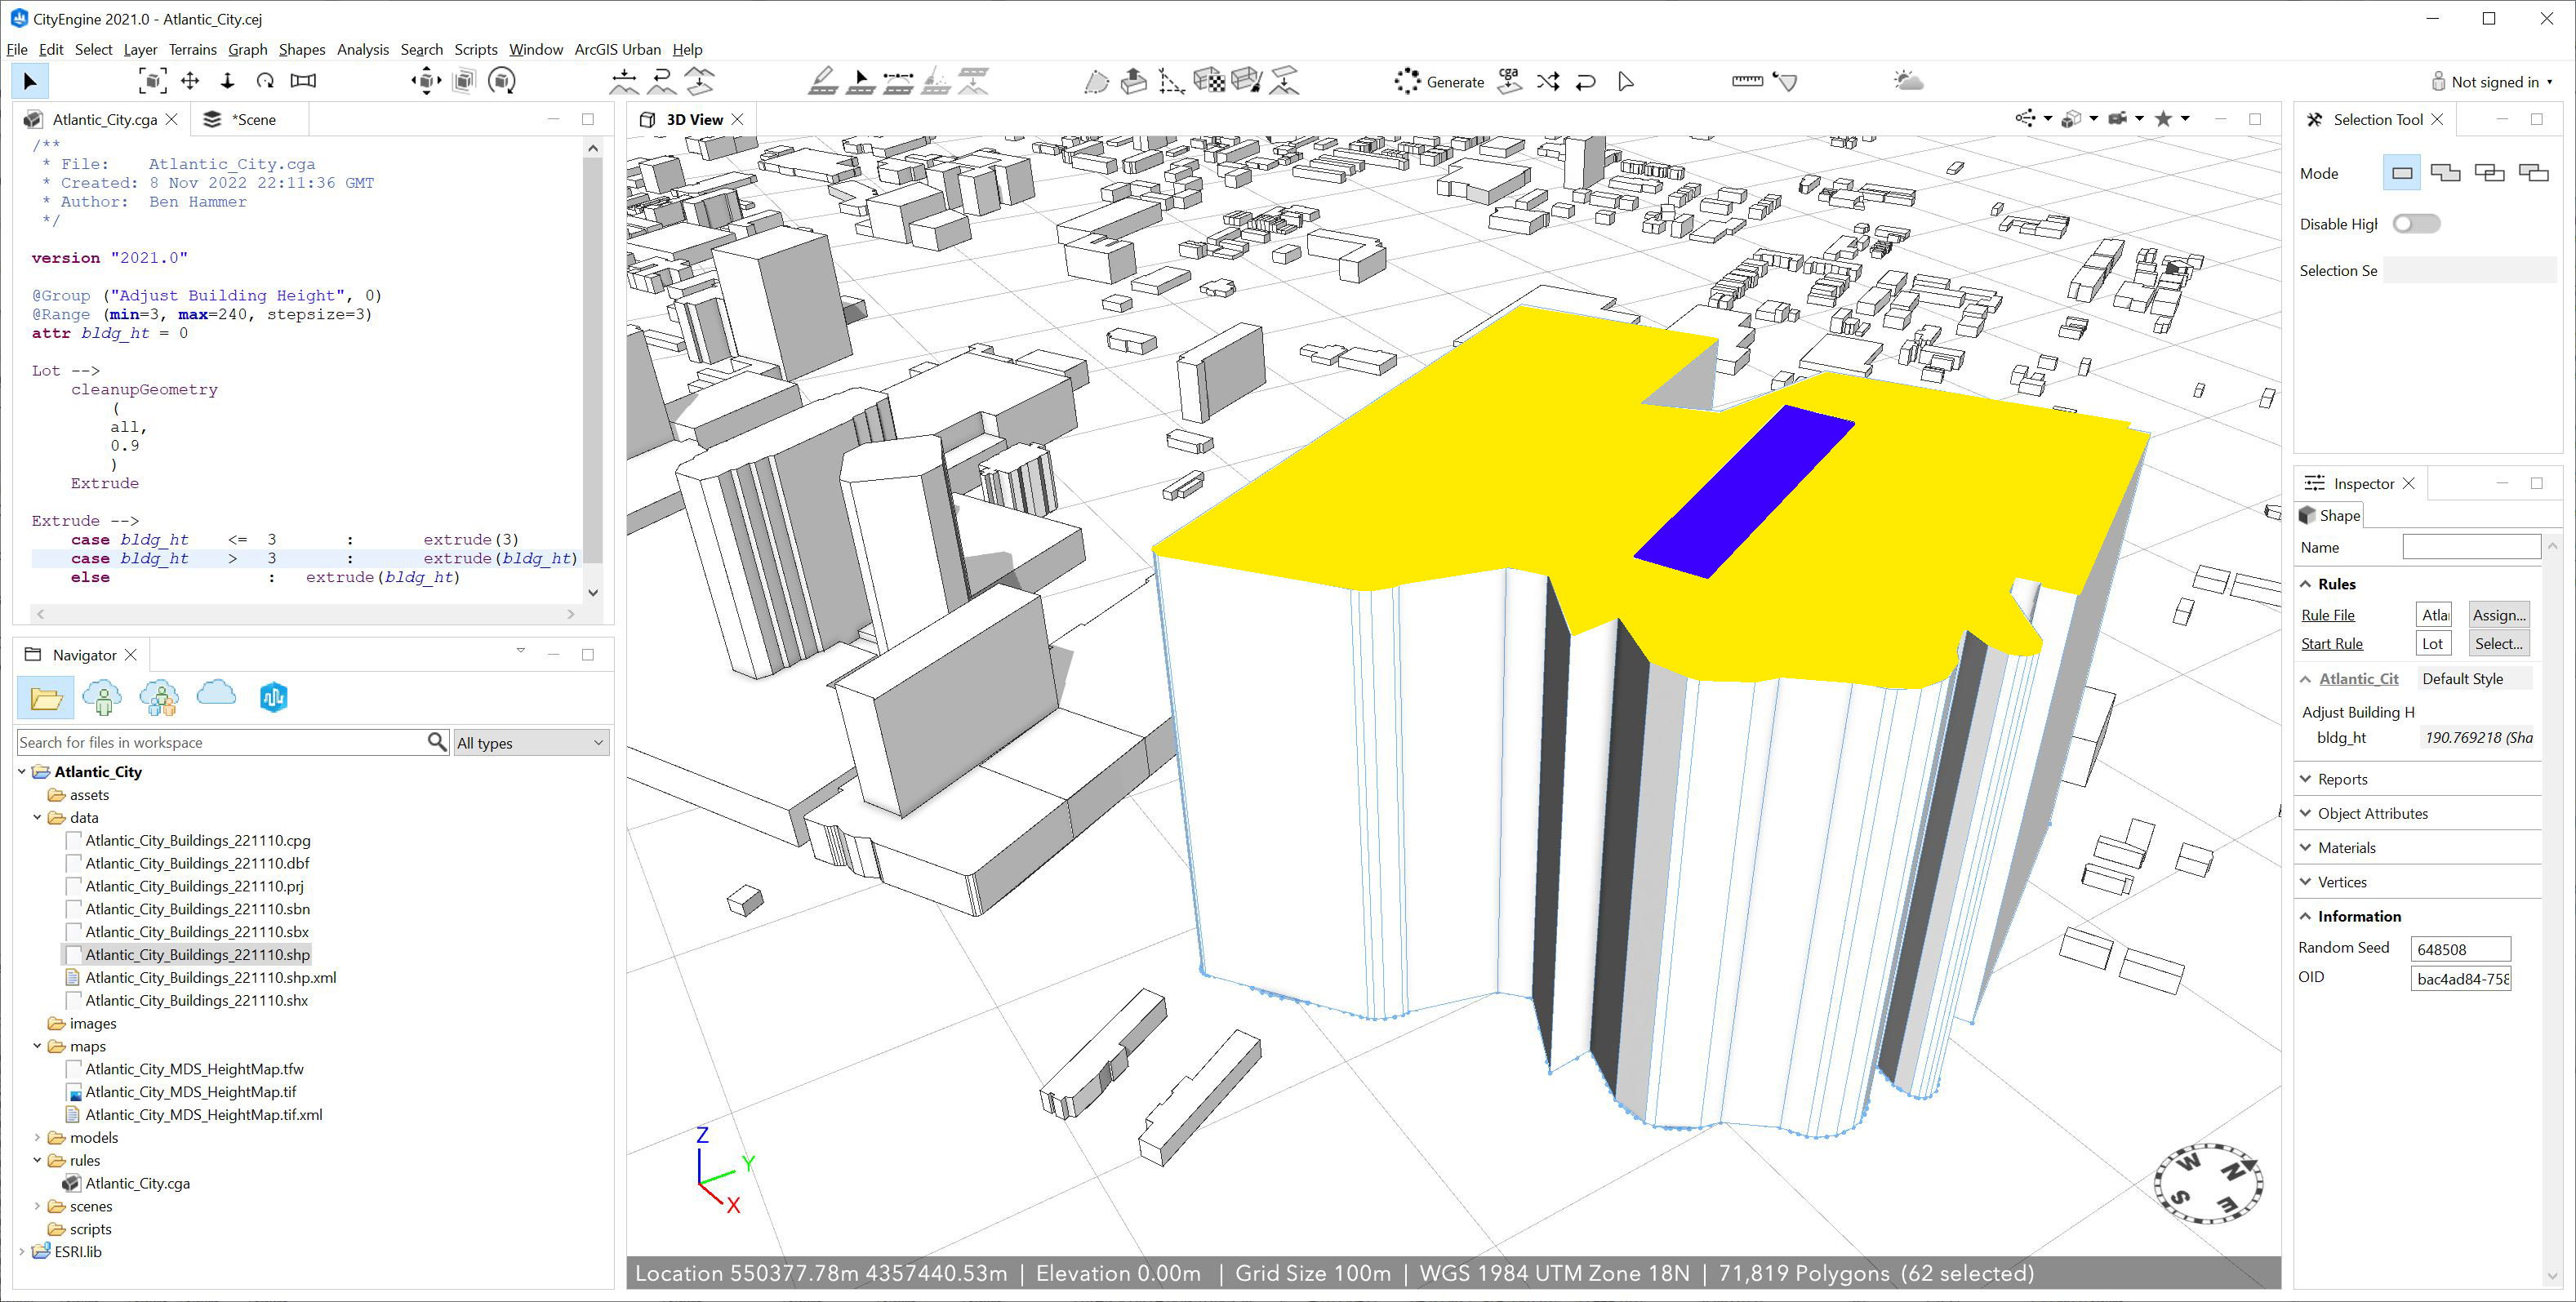Collapse the Rules section in Inspector
The image size is (2576, 1302).
[x=2305, y=583]
